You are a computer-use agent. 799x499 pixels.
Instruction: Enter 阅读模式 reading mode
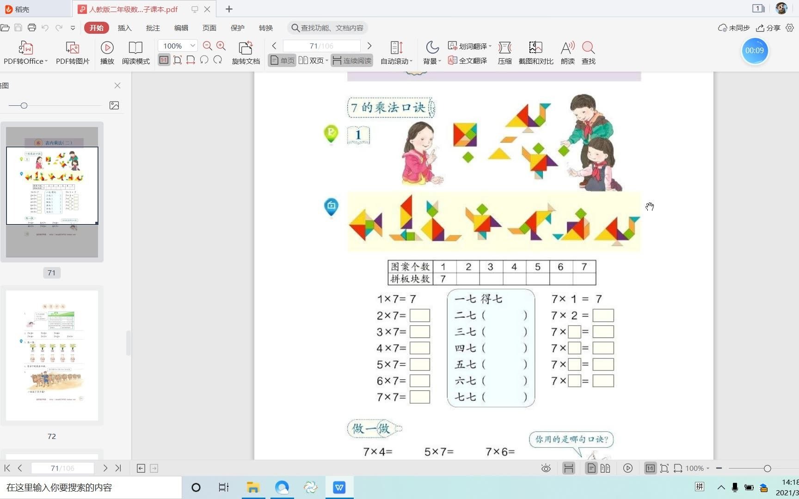click(x=135, y=53)
